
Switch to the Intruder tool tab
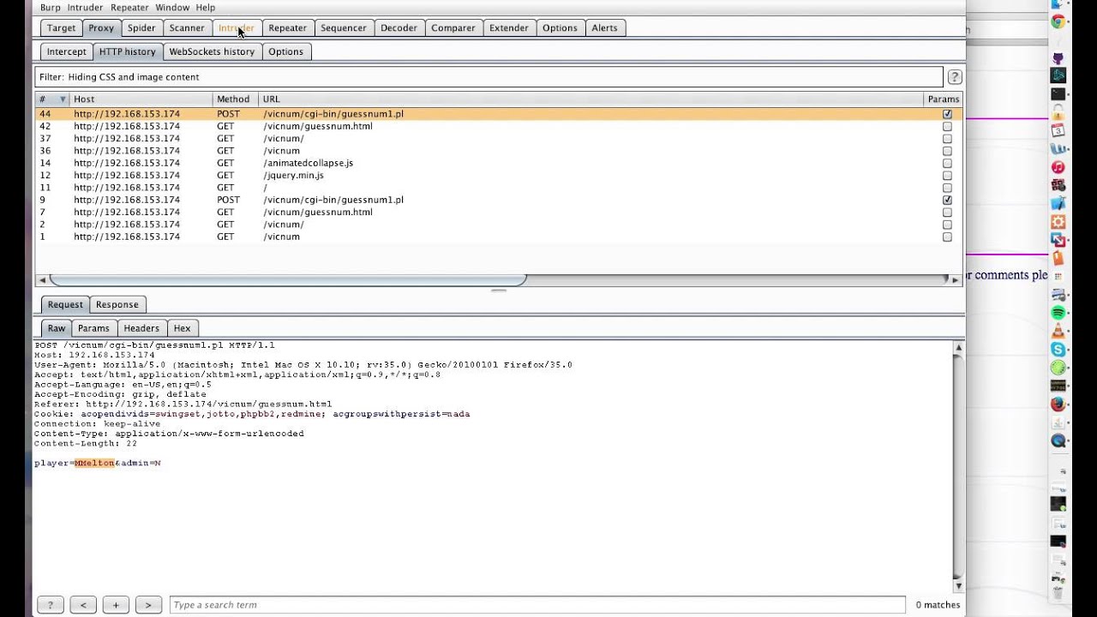click(x=236, y=28)
